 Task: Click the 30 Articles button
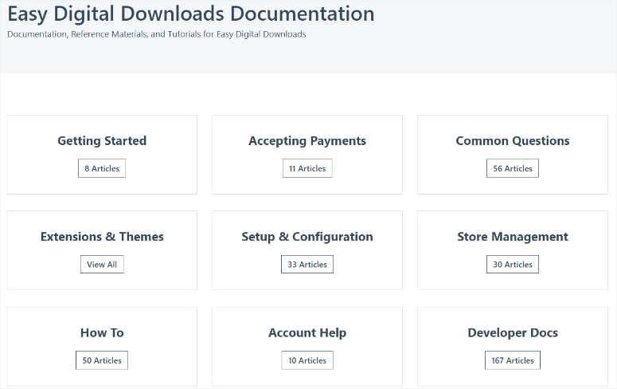[513, 265]
